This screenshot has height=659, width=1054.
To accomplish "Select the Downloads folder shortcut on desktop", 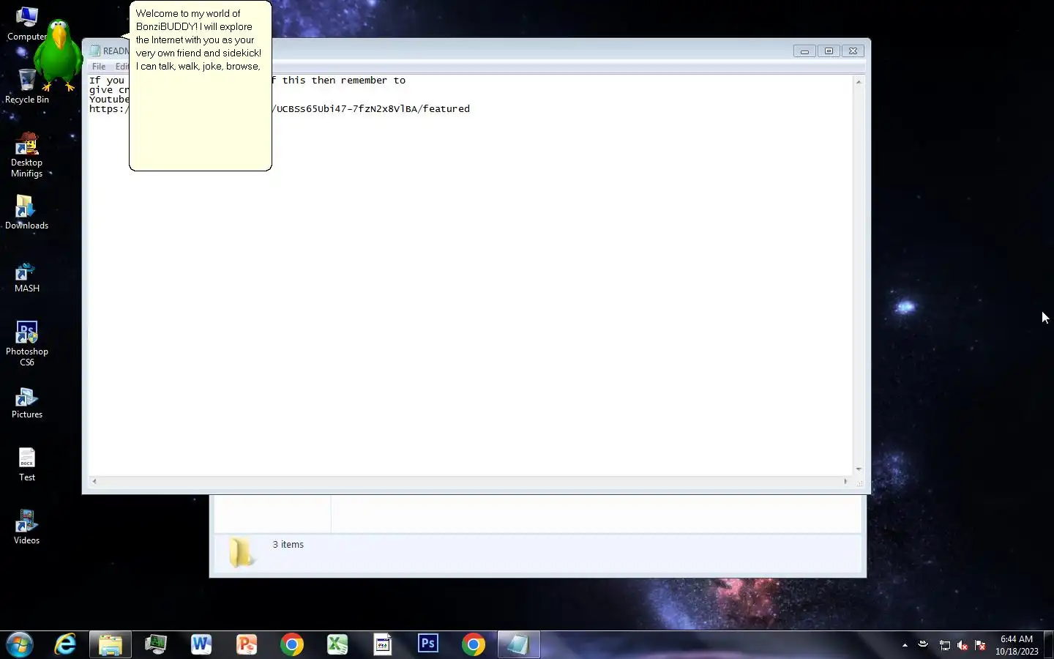I will point(27,212).
